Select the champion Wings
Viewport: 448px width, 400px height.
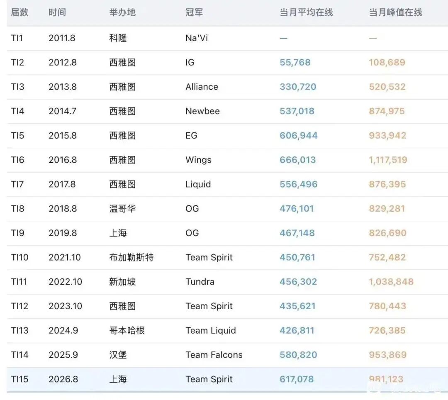[199, 160]
